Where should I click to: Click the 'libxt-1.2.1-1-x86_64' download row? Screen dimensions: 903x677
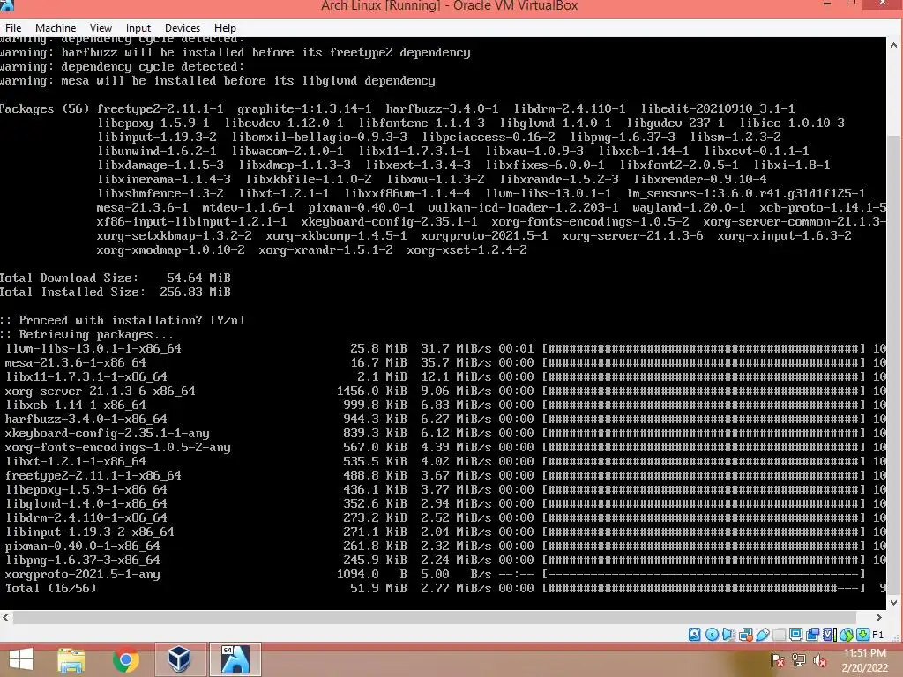click(x=443, y=461)
